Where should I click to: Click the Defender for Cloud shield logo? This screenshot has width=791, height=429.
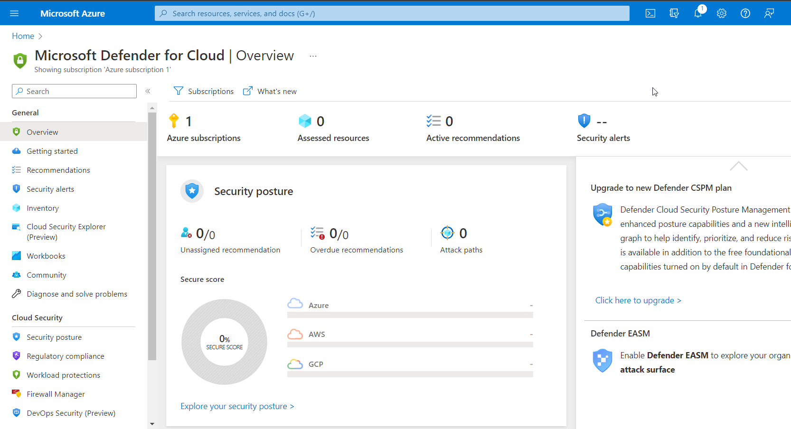[20, 61]
